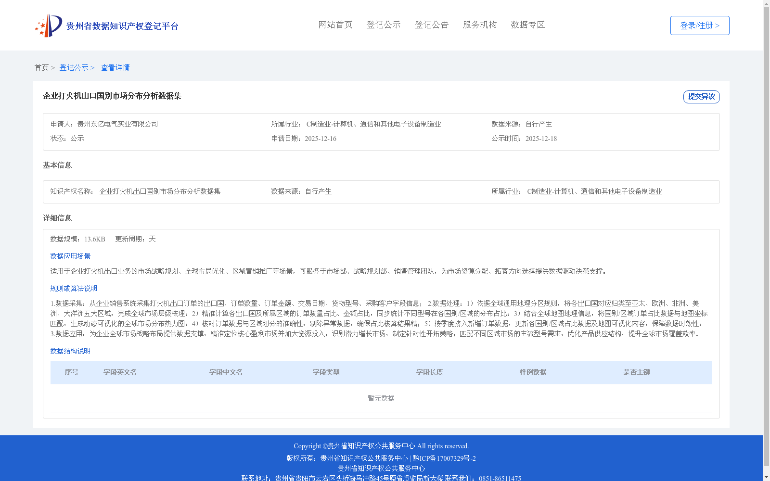The height and width of the screenshot is (481, 770).
Task: Go to 登记公告 in the navigation
Action: (x=432, y=25)
